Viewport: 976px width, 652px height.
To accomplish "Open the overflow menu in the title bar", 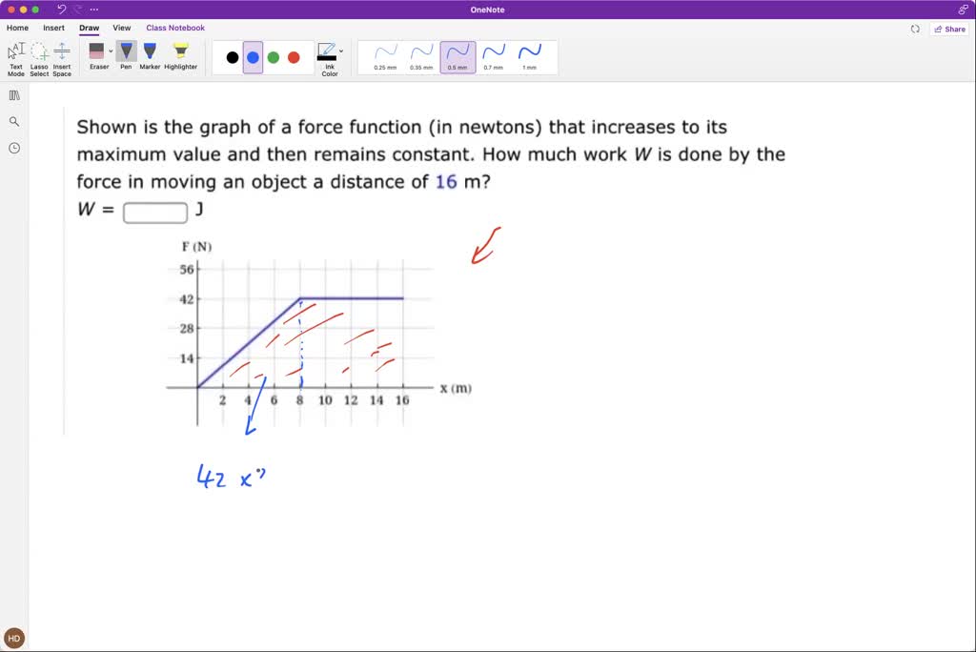I will point(93,9).
